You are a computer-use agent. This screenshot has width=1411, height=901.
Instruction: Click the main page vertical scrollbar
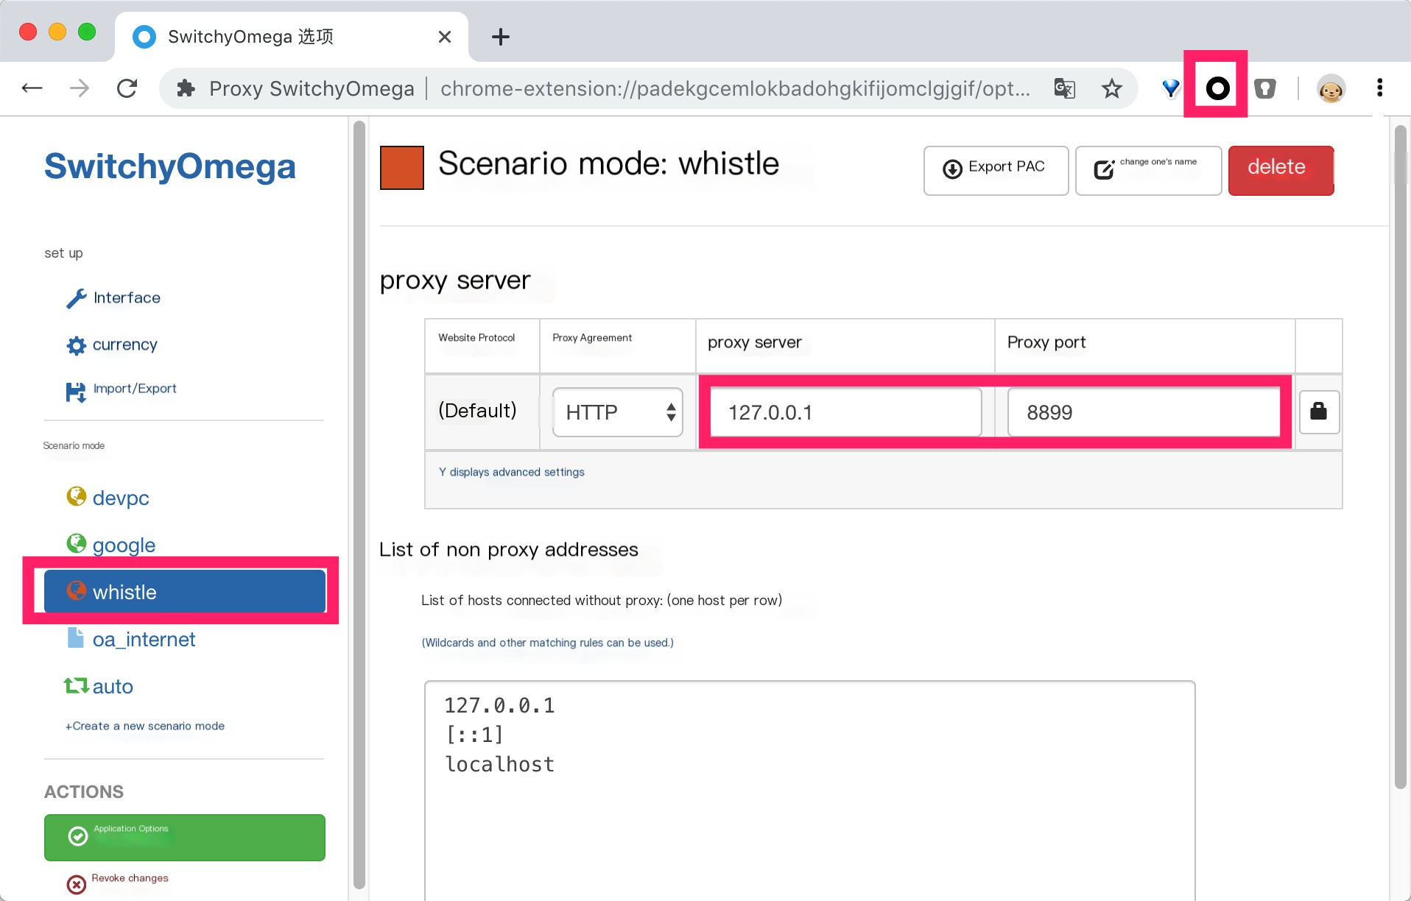point(1400,456)
